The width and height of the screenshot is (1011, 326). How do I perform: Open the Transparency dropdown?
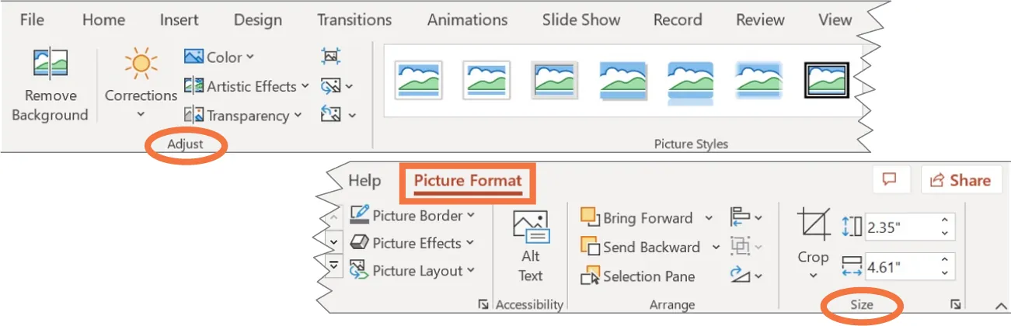pyautogui.click(x=242, y=116)
